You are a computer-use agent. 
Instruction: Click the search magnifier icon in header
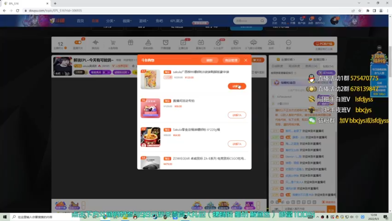click(262, 21)
